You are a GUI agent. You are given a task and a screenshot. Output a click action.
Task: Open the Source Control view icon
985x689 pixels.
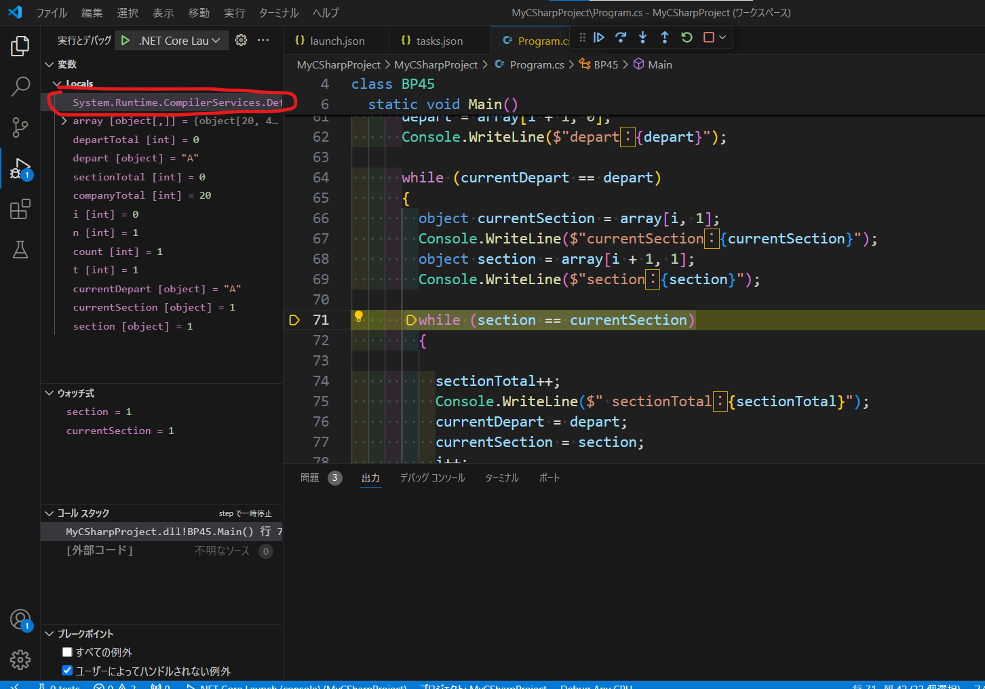[x=20, y=127]
